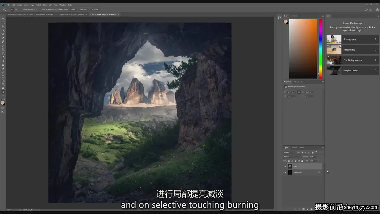The image size is (380, 214).
Task: Select the Clone Stamp tool
Action: (x=3, y=49)
